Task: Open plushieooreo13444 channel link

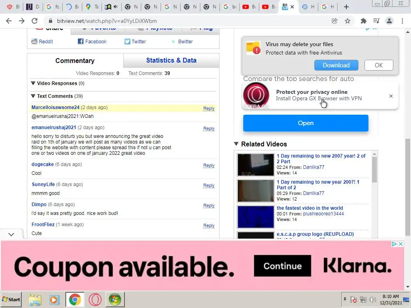Action: [x=323, y=214]
